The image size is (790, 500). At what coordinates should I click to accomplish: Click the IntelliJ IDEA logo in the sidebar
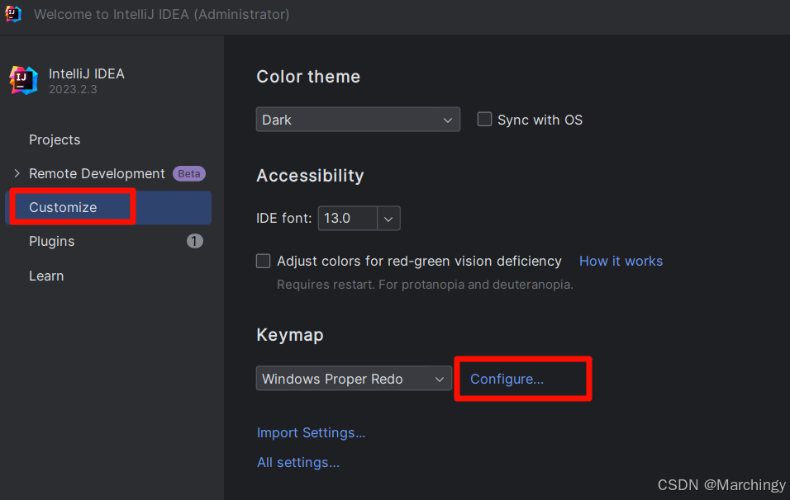click(x=23, y=81)
